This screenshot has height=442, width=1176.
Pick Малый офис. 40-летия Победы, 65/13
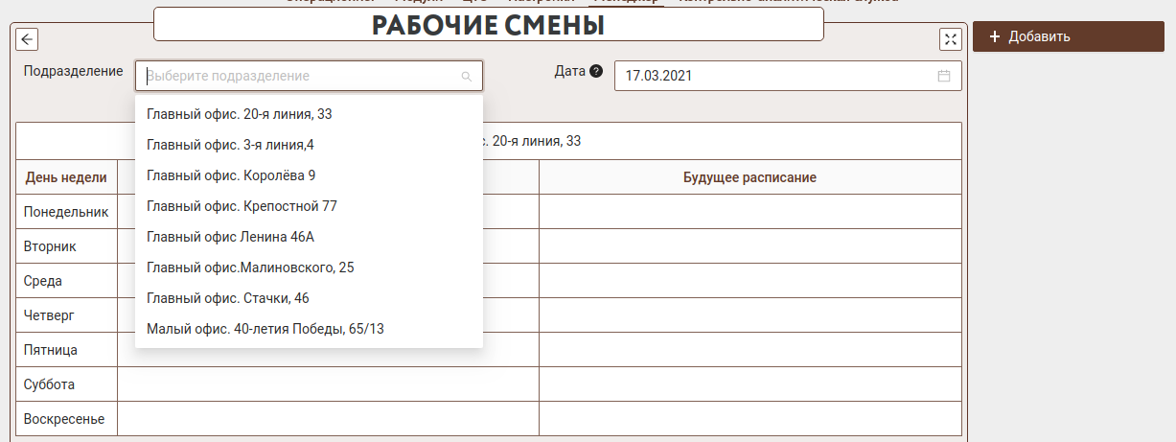(x=265, y=329)
